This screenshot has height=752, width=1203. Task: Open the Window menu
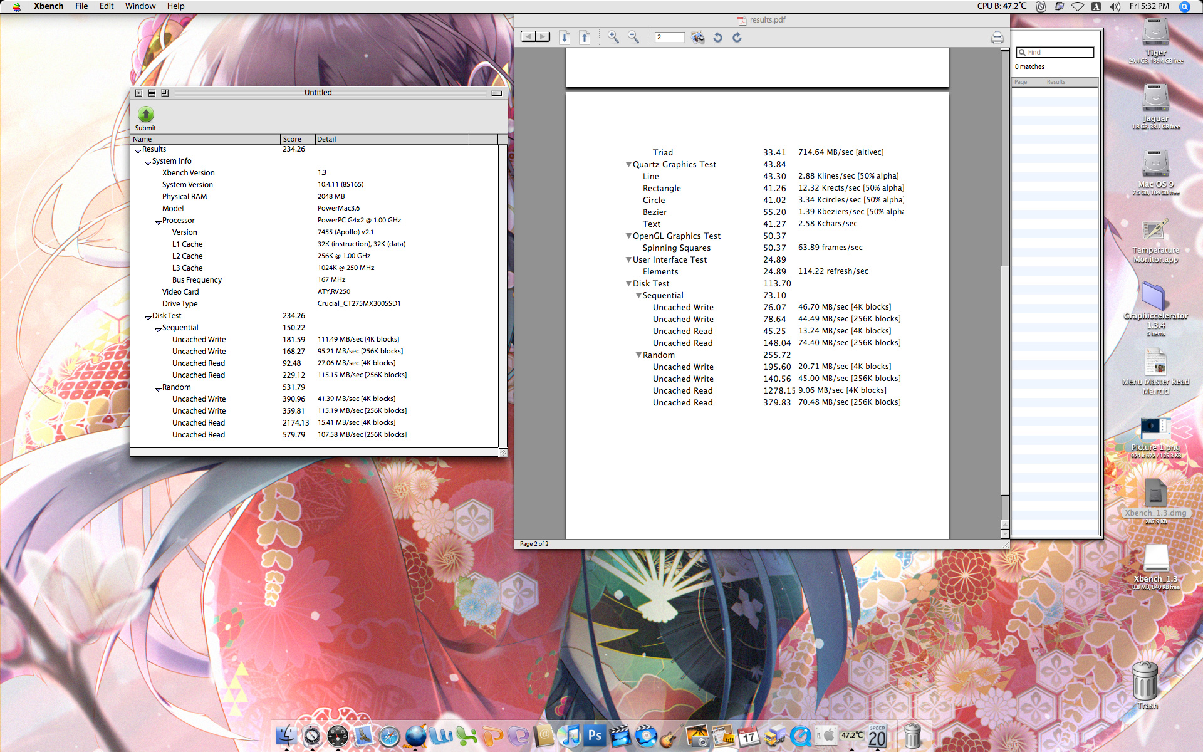click(x=140, y=6)
